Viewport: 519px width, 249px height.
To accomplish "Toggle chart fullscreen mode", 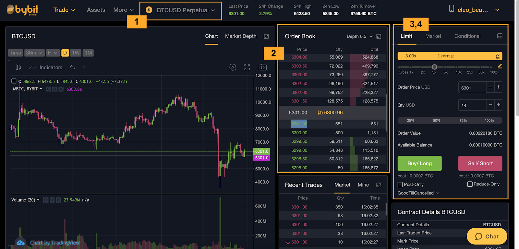I will [247, 67].
